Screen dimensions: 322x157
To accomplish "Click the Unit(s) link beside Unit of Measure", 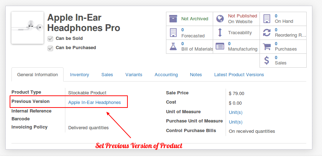I will coord(236,112).
